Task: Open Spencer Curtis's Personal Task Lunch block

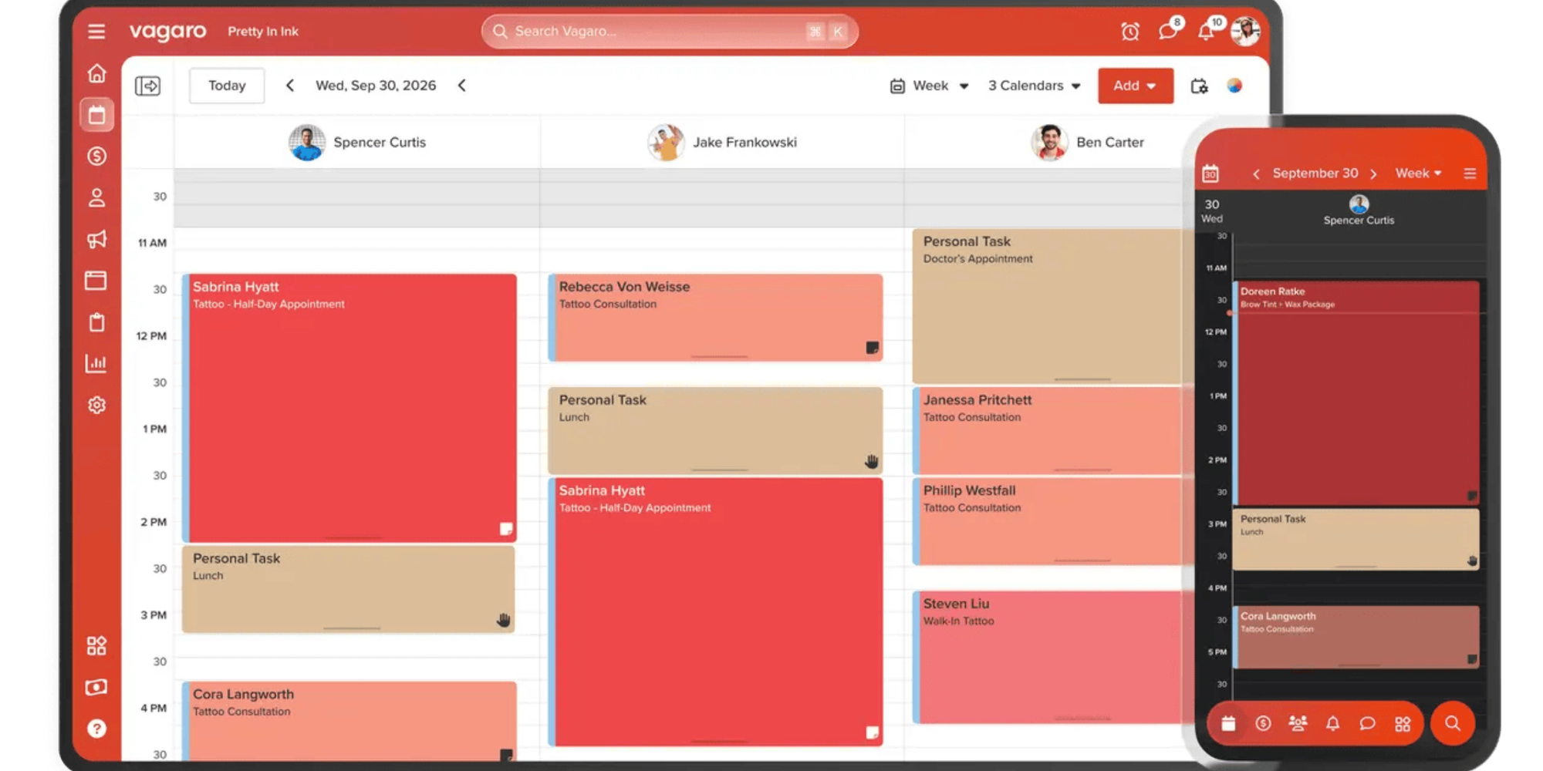Action: point(349,589)
